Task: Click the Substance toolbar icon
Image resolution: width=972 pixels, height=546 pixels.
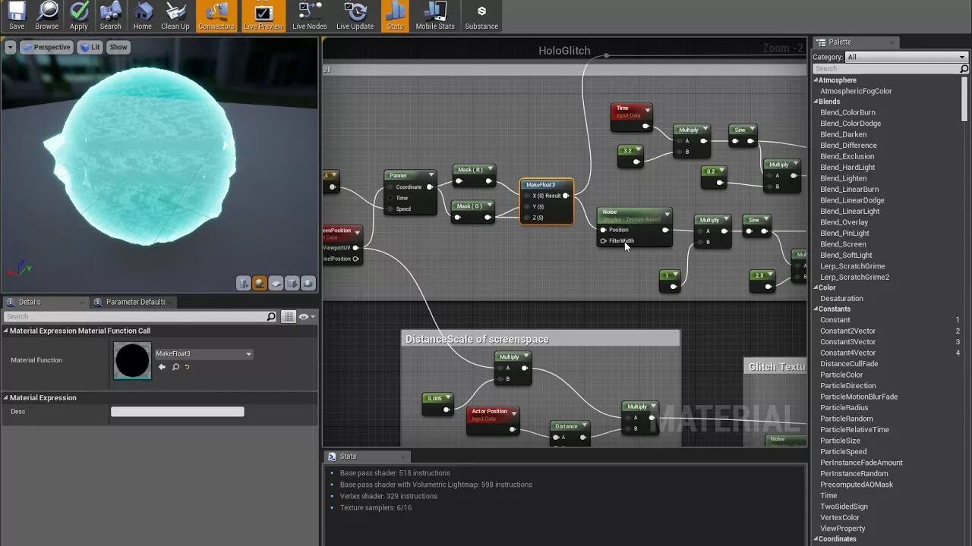Action: (481, 16)
